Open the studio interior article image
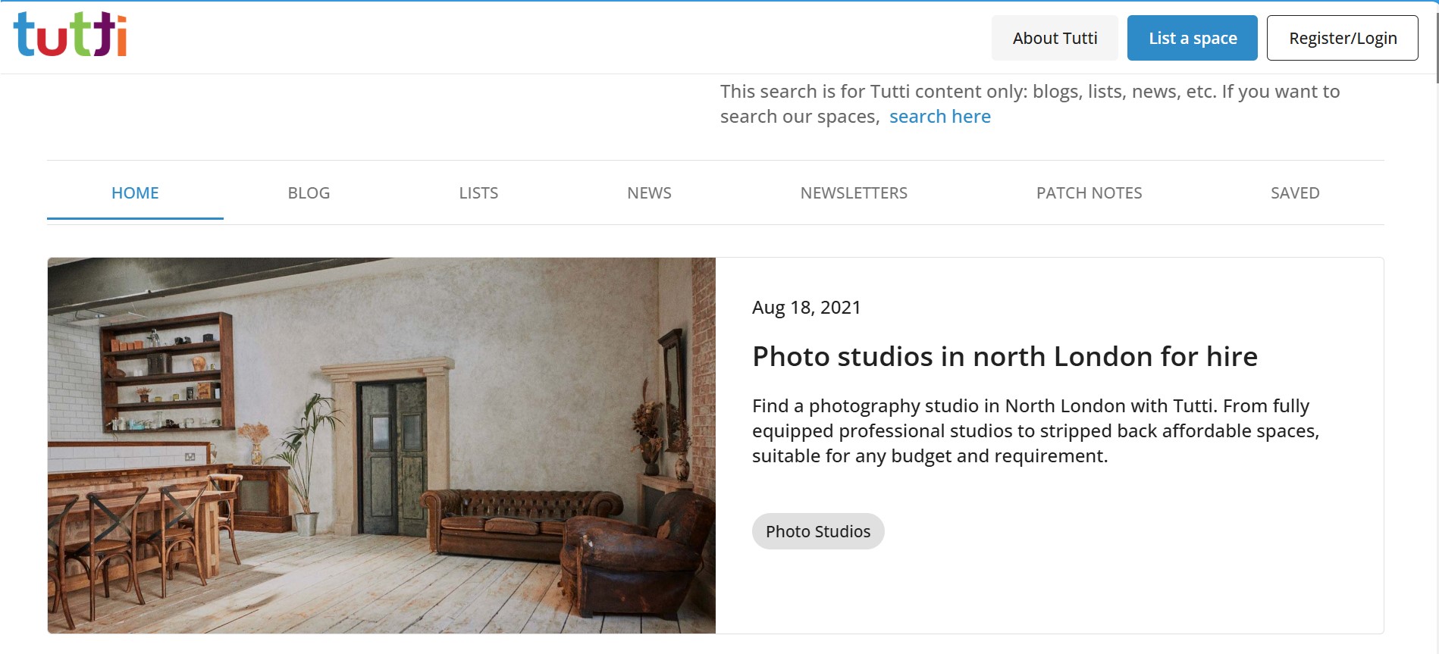Screen dimensions: 1439x654 click(x=381, y=446)
